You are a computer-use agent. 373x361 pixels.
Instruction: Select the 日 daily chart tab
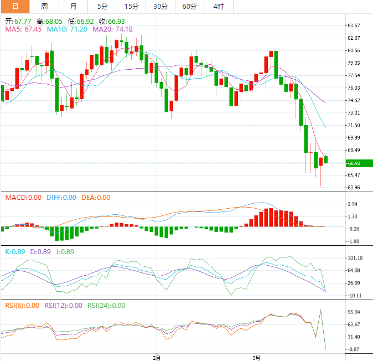coord(15,7)
